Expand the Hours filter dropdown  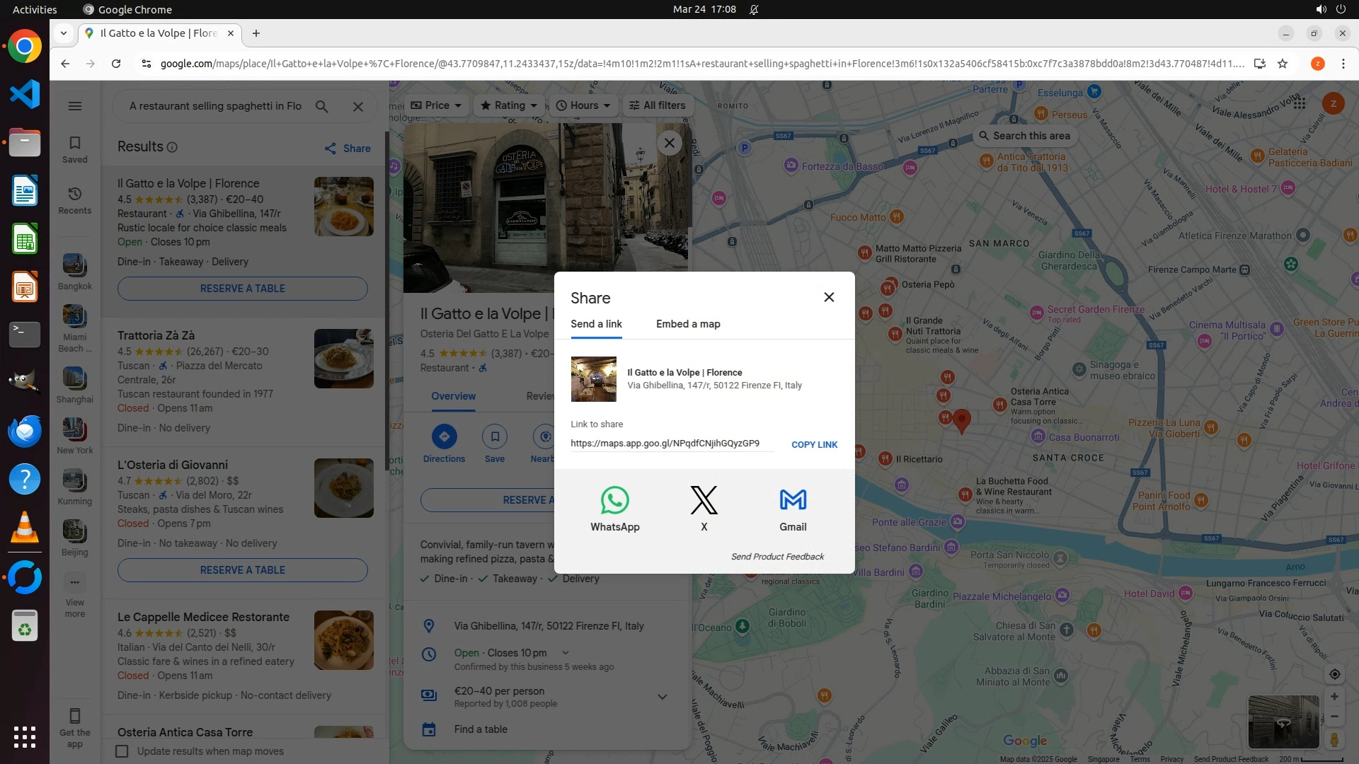[x=583, y=105]
